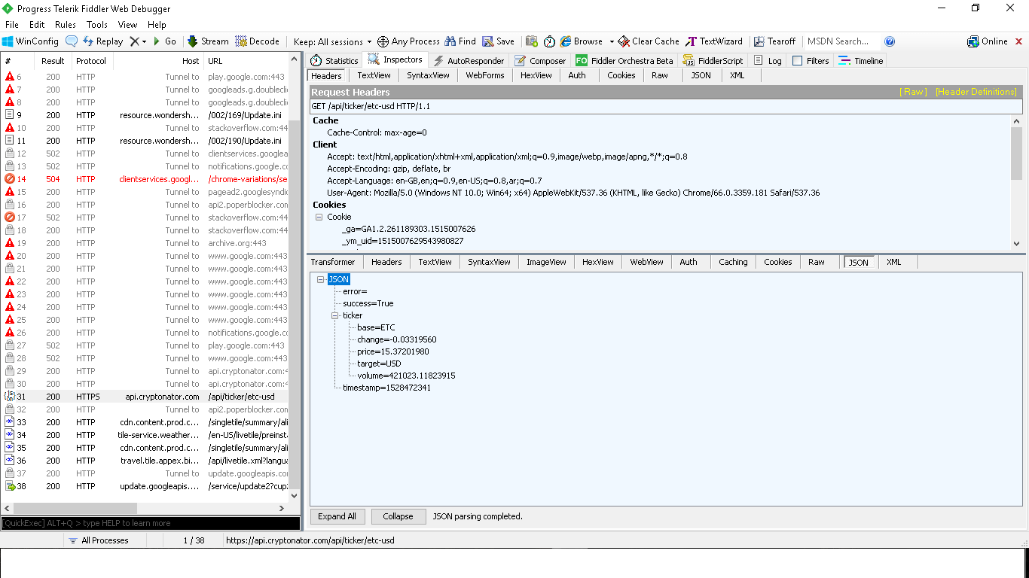Click the session timer clock icon
Image resolution: width=1029 pixels, height=578 pixels.
point(549,41)
